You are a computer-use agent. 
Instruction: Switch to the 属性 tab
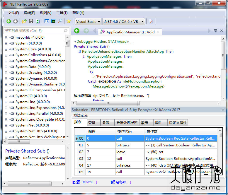click(160, 123)
